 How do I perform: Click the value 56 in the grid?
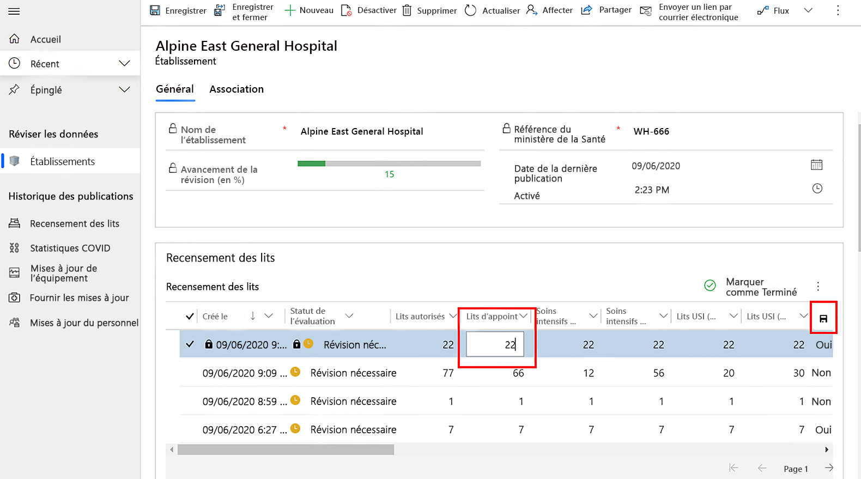coord(659,373)
